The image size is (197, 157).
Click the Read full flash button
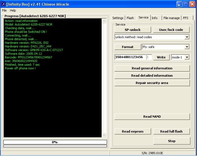pos(171,131)
